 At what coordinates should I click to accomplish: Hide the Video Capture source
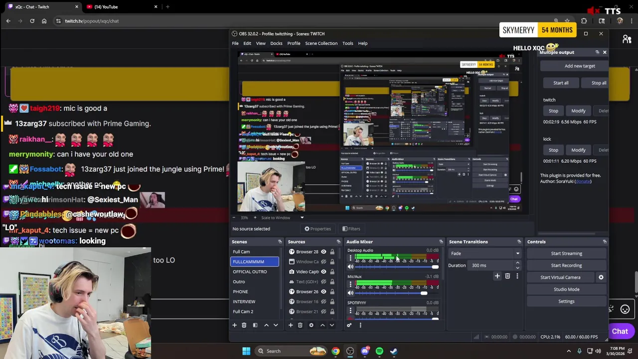point(323,272)
